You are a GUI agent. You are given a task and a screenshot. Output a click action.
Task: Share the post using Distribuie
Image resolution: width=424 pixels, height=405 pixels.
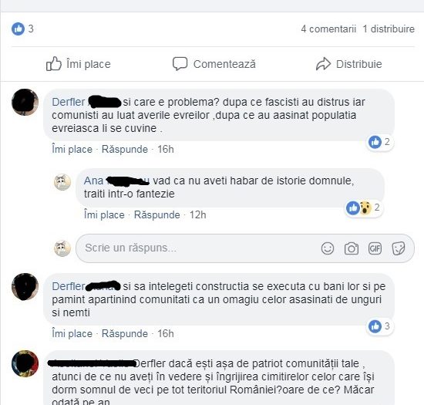point(348,64)
